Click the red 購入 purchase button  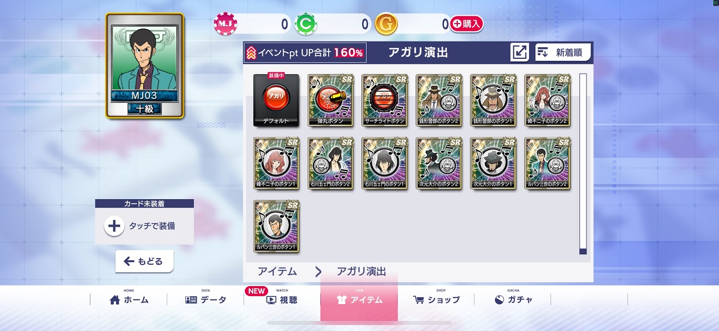point(466,24)
